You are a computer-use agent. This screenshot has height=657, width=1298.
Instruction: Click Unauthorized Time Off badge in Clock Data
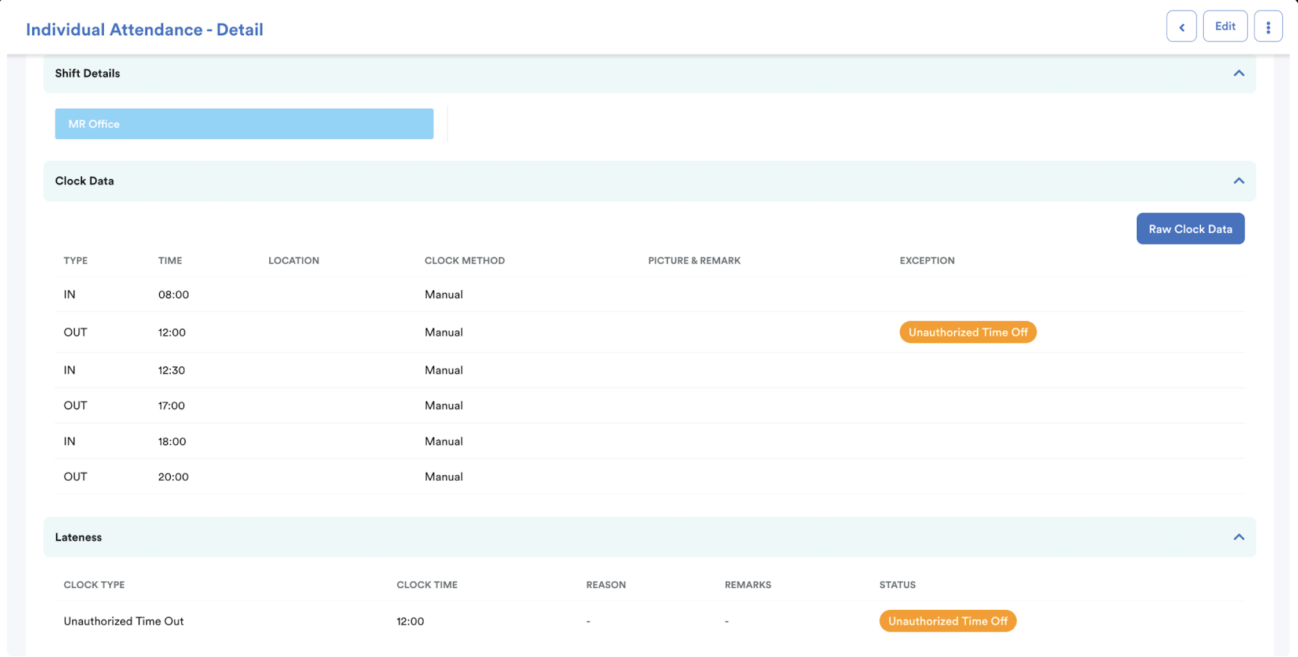click(967, 333)
